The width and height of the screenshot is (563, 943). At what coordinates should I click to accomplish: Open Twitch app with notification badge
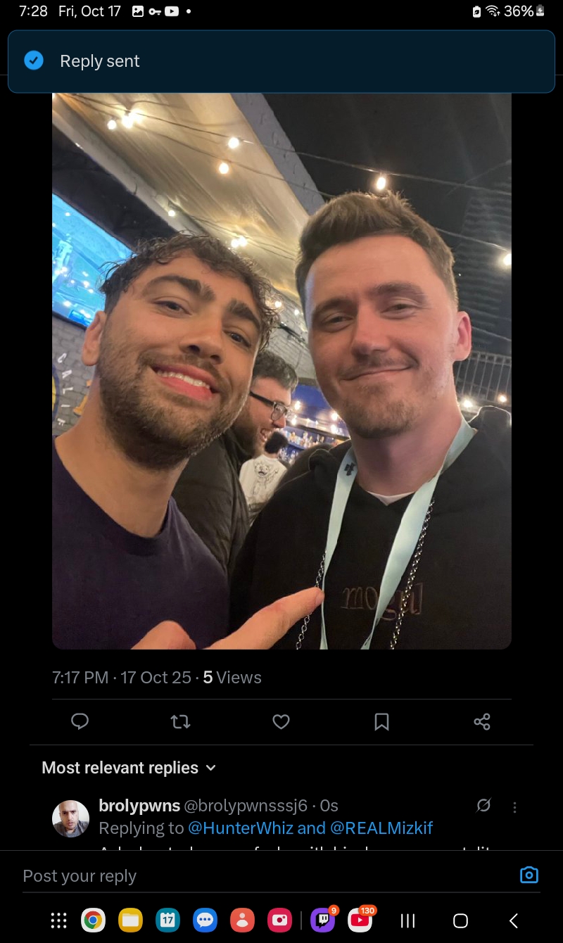pyautogui.click(x=323, y=920)
